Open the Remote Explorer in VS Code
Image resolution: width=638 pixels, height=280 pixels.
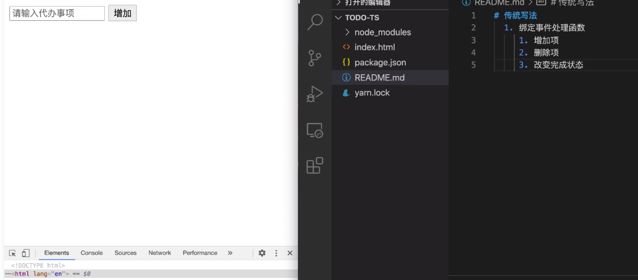(314, 131)
